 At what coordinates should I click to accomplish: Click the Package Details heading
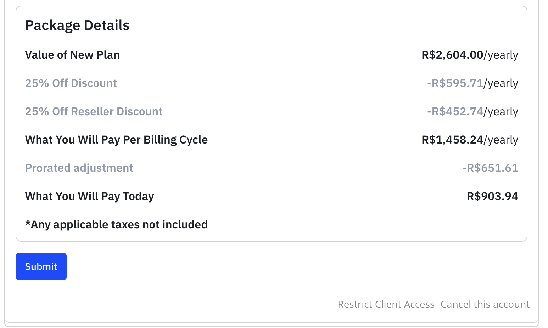click(x=77, y=25)
